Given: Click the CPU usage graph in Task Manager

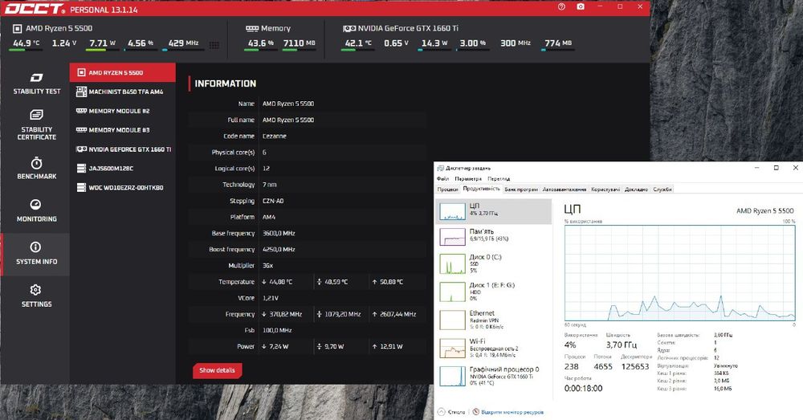Looking at the screenshot, I should 679,273.
